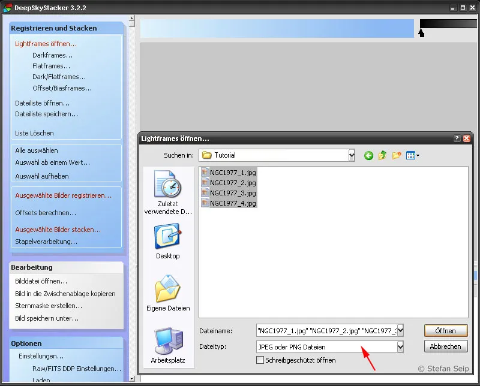Expand the Dateiname dropdown arrow
The width and height of the screenshot is (480, 386).
pyautogui.click(x=400, y=331)
